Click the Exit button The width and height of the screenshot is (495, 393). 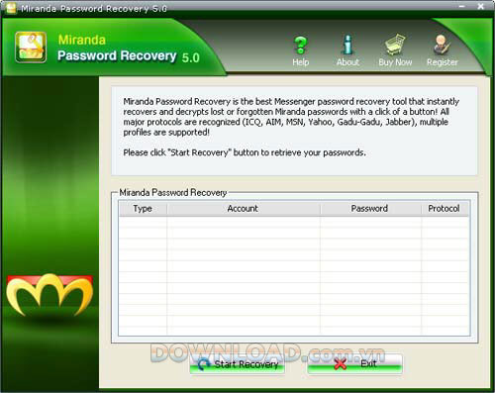pyautogui.click(x=354, y=364)
